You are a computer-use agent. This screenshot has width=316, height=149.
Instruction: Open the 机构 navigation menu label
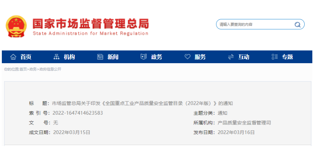click(69, 57)
